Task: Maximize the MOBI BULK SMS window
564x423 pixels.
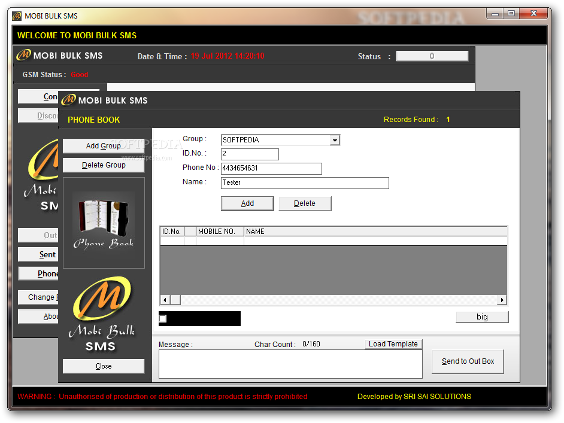Action: pyautogui.click(x=511, y=14)
